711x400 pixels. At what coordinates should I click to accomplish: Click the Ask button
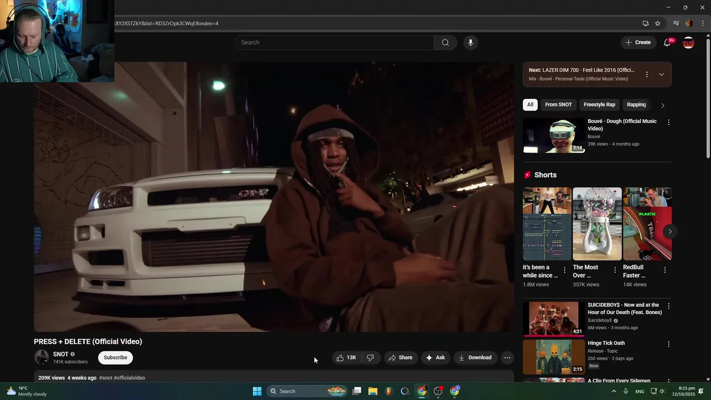(435, 358)
